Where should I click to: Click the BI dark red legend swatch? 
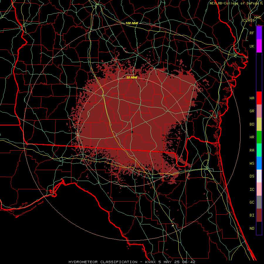coord(259,215)
